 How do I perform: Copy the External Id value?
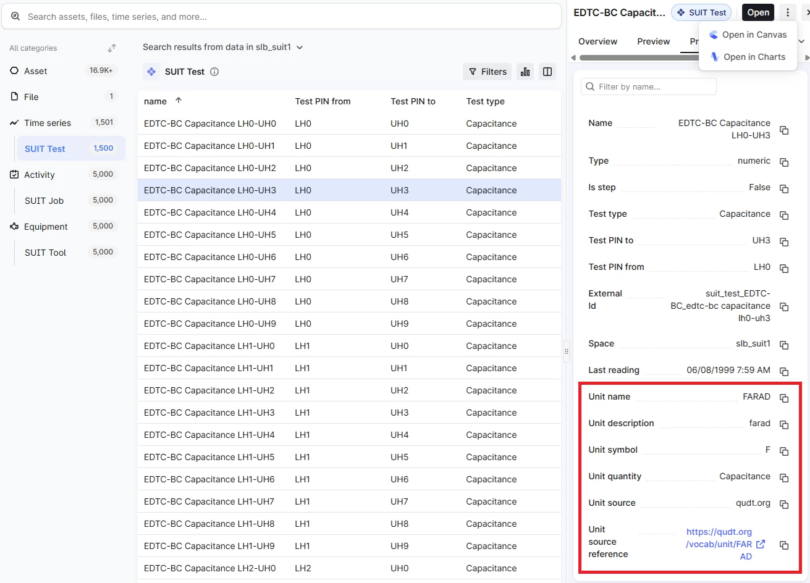coord(783,307)
